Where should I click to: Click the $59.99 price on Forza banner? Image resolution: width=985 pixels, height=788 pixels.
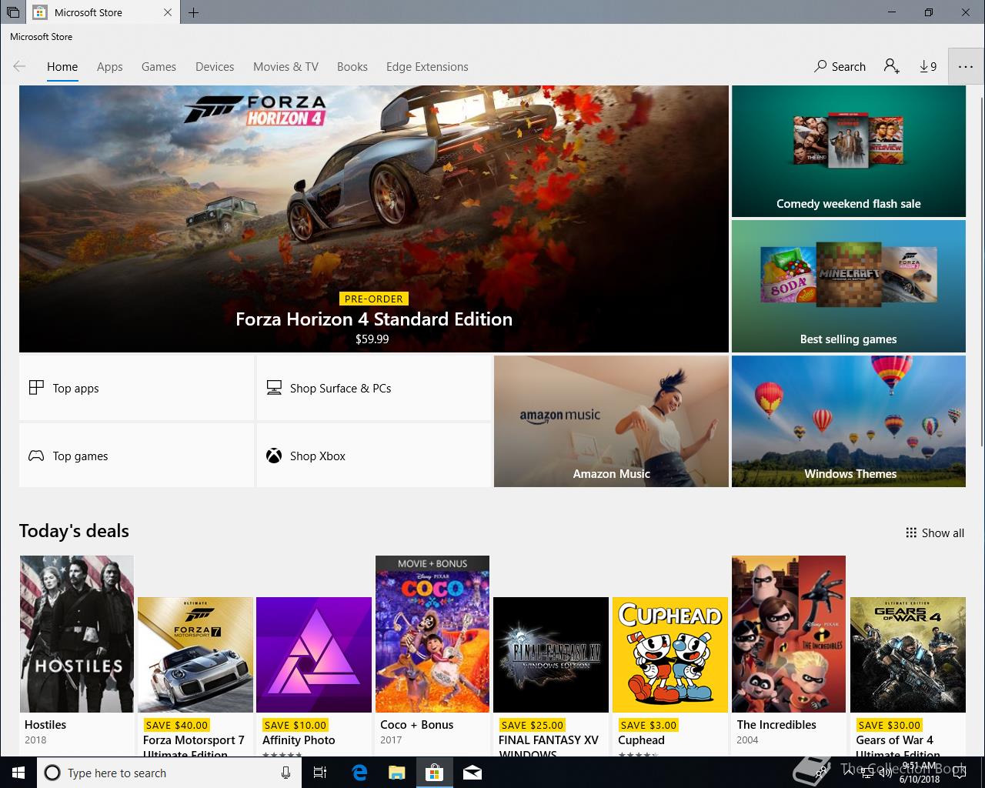point(372,339)
